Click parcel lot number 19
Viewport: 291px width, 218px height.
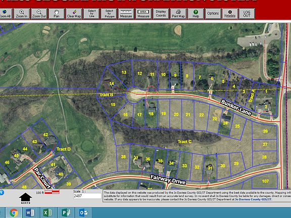(164, 114)
